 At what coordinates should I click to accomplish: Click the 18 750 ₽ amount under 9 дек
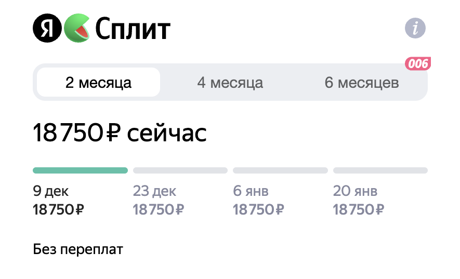tap(59, 210)
